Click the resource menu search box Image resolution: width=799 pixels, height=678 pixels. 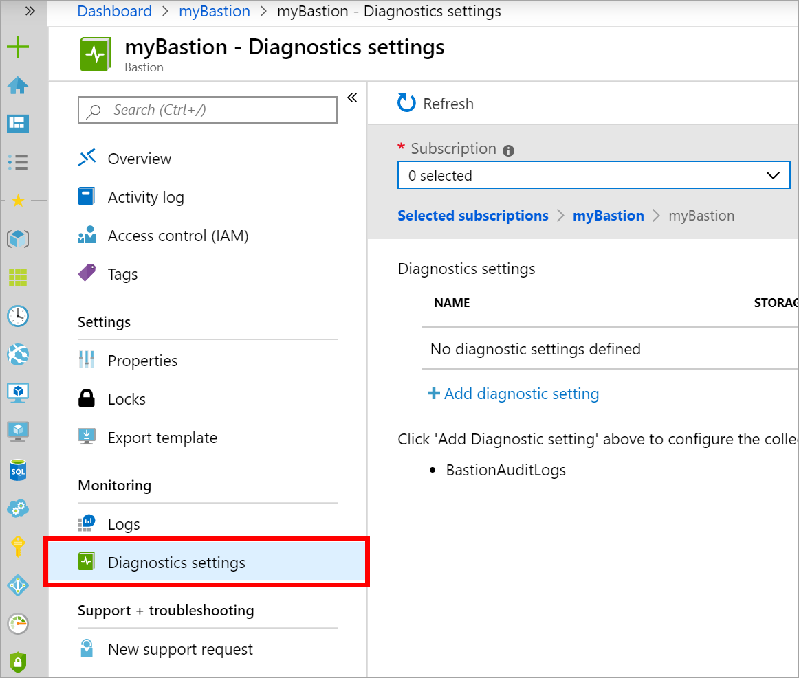click(208, 110)
